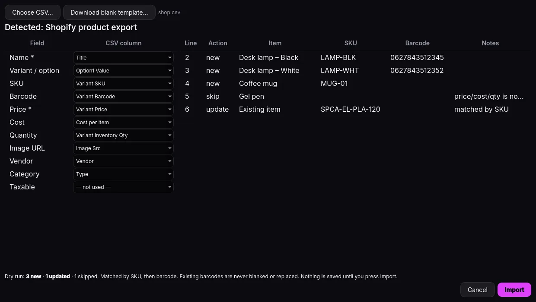The image size is (536, 302).
Task: Open the Cost per item dropdown
Action: (x=123, y=123)
